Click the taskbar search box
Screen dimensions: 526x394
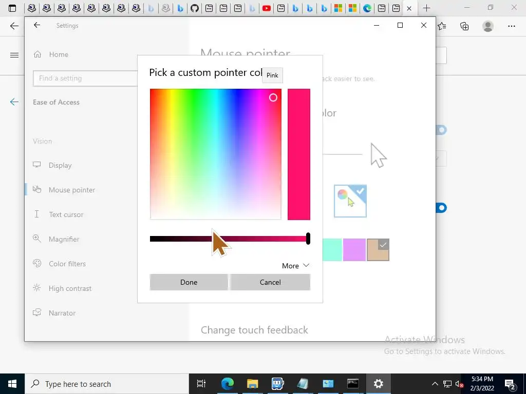point(107,384)
